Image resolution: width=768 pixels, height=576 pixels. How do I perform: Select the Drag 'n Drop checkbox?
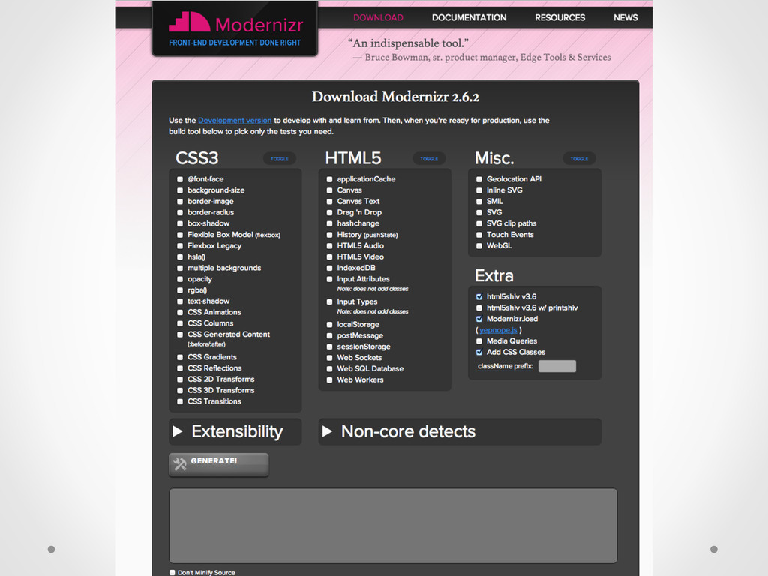click(330, 212)
